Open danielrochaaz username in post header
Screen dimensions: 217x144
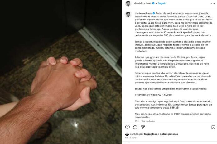click(143, 3)
